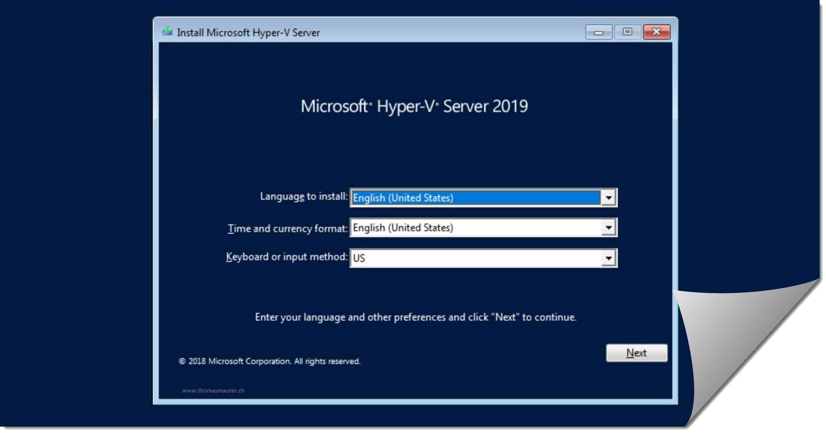
Task: Click the 2018 Microsoft Corporation copyright text
Action: coord(270,361)
